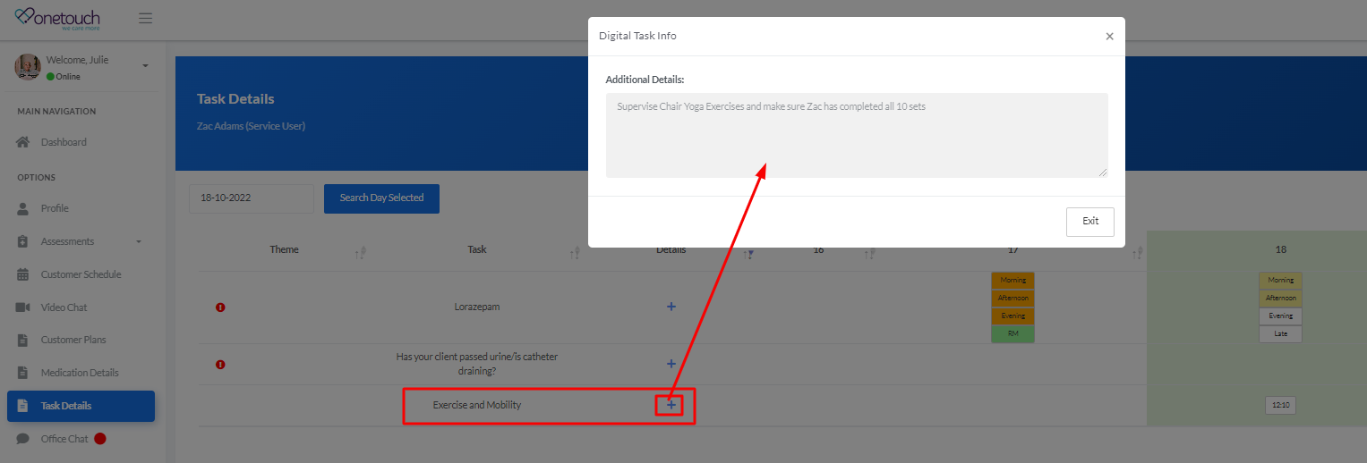Viewport: 1367px width, 463px height.
Task: Open the Julie user account dropdown
Action: tap(145, 66)
